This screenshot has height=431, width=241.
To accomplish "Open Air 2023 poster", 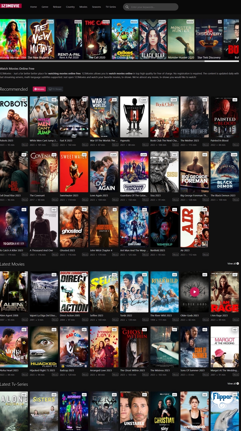I will pyautogui.click(x=195, y=227).
